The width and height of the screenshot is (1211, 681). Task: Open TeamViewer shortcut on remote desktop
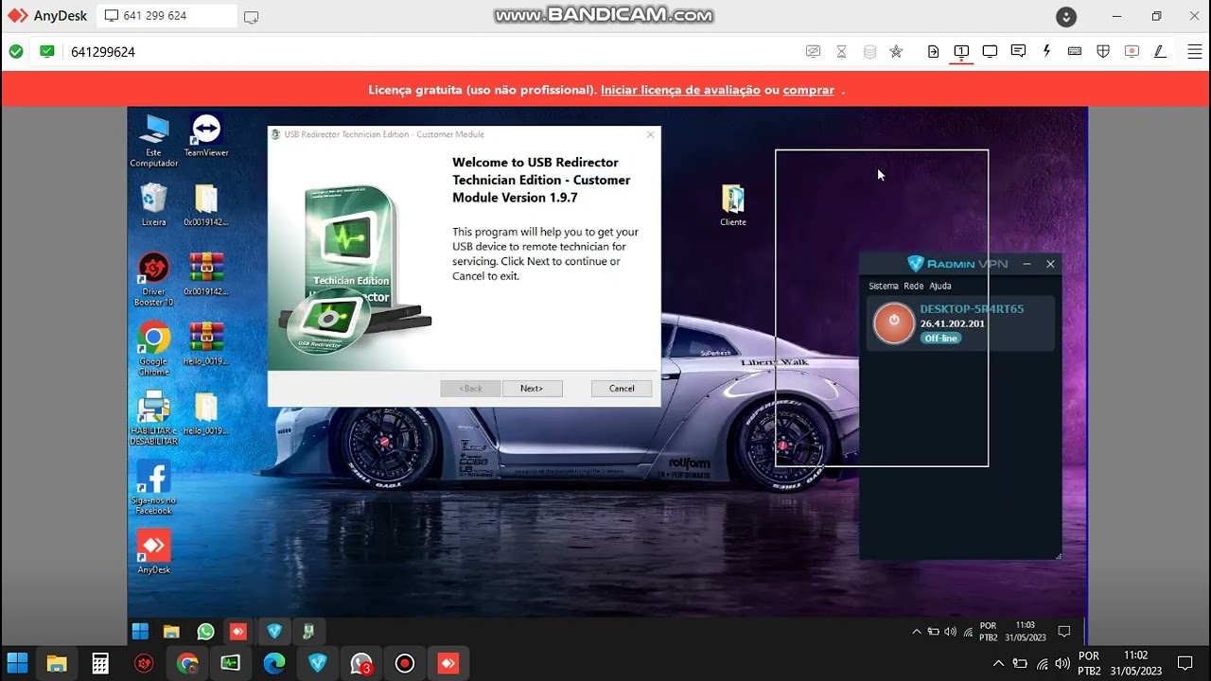(205, 135)
